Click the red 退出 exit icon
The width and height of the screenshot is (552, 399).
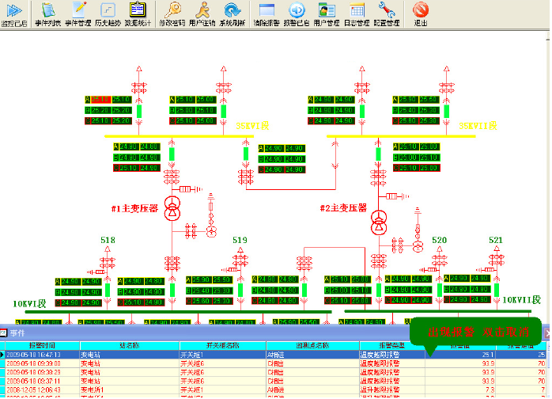[421, 13]
